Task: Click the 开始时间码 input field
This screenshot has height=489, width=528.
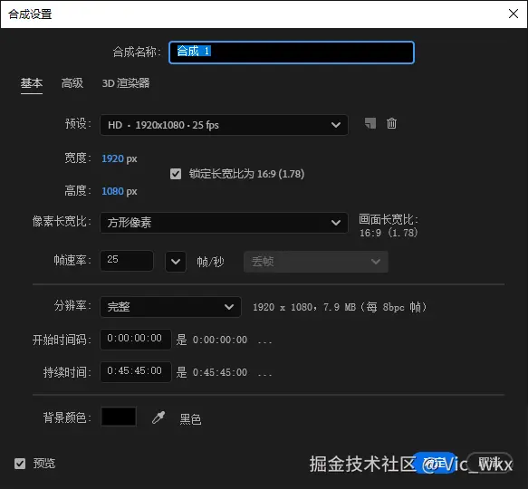Action: (135, 340)
